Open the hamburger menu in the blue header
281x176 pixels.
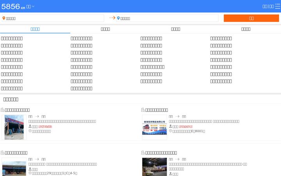tap(277, 6)
